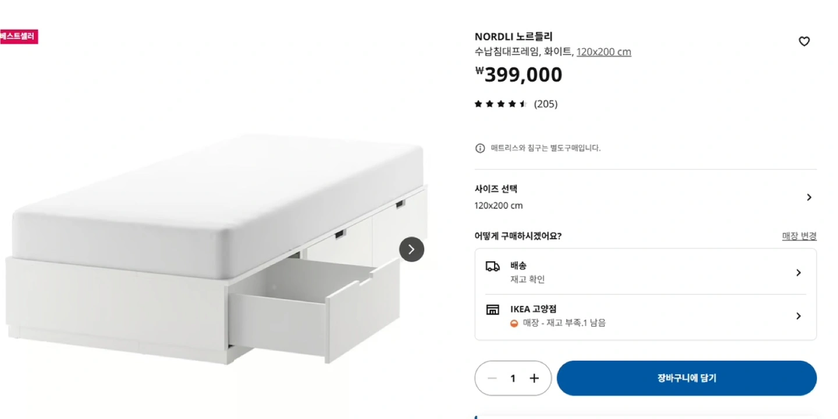838x419 pixels.
Task: Click the delivery truck icon
Action: click(x=492, y=267)
